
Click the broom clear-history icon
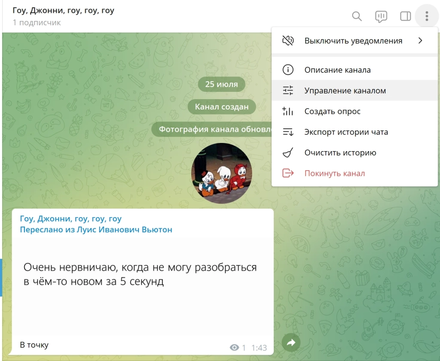point(288,152)
